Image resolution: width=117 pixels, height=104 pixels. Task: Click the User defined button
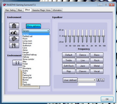[x=70, y=80]
